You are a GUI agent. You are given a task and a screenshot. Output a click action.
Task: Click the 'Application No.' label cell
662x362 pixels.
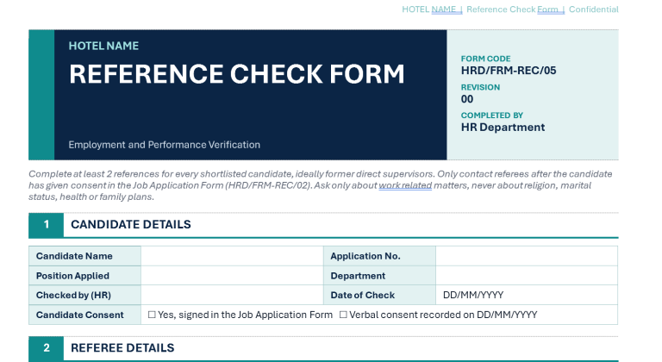click(379, 256)
